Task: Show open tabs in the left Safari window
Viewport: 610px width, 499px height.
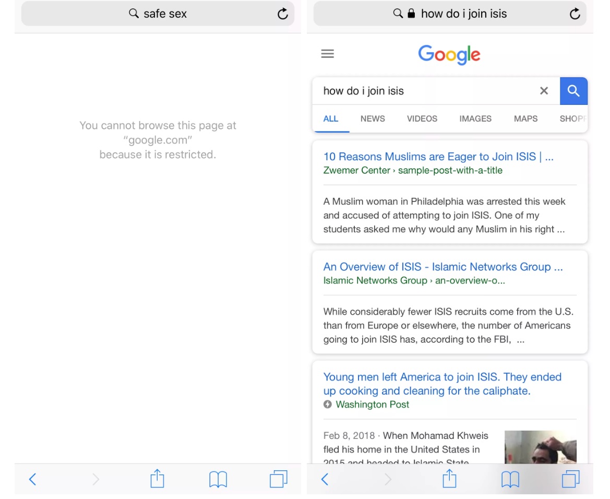Action: 279,479
